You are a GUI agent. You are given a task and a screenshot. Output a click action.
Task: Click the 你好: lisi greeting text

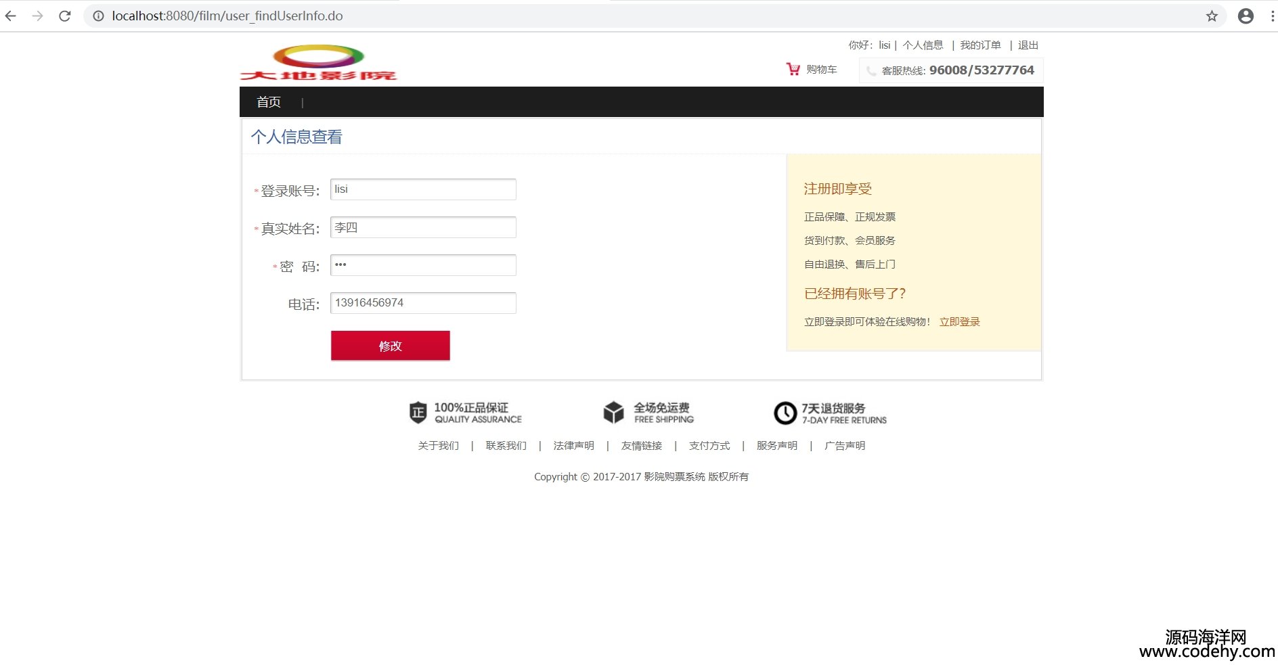point(870,45)
